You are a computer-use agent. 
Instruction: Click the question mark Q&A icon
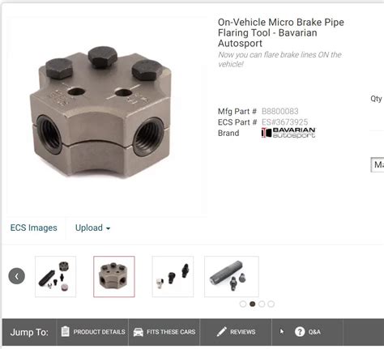pyautogui.click(x=300, y=332)
